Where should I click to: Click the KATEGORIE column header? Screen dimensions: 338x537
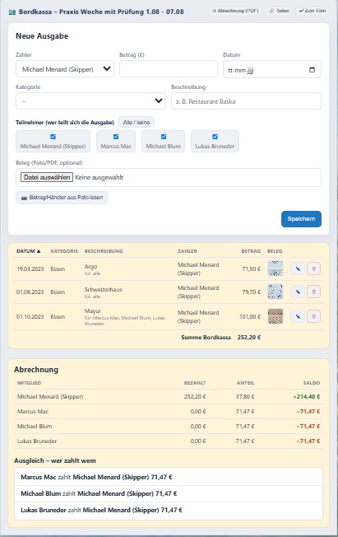click(64, 251)
